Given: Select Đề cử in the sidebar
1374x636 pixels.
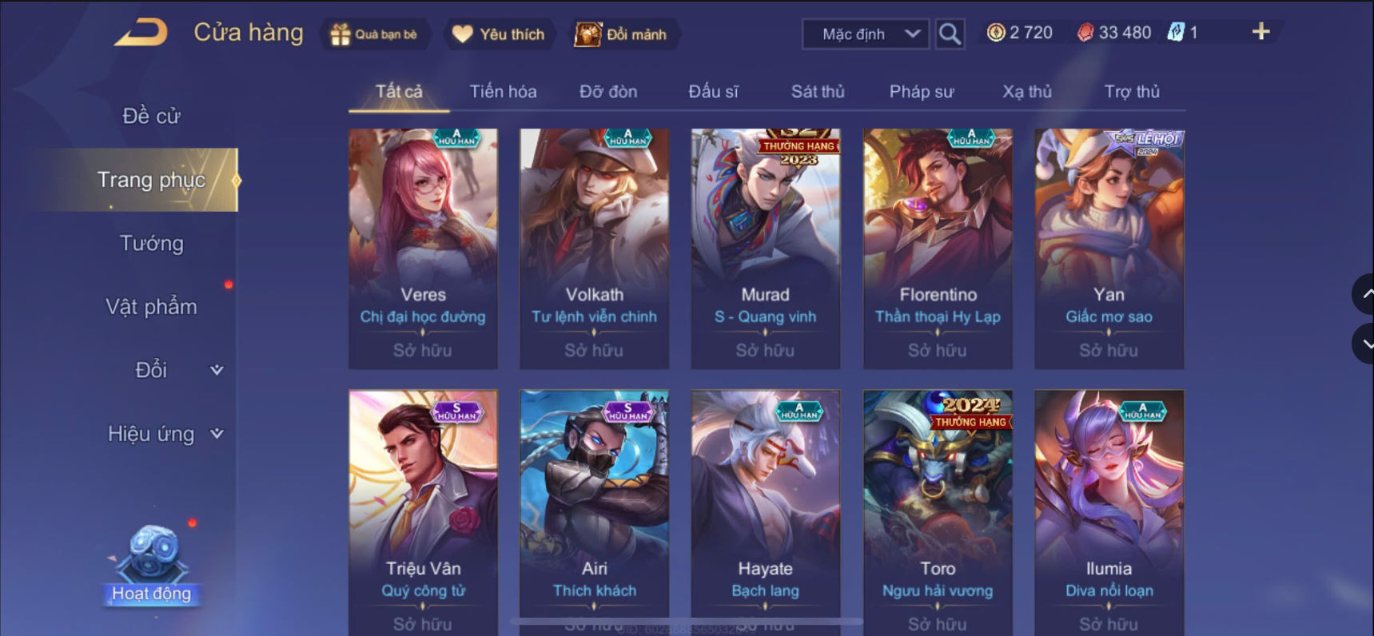Looking at the screenshot, I should (151, 116).
